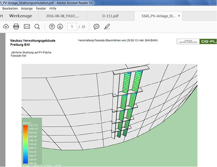
Task: Switch to the Werkzeuge tab
Action: [x=21, y=16]
